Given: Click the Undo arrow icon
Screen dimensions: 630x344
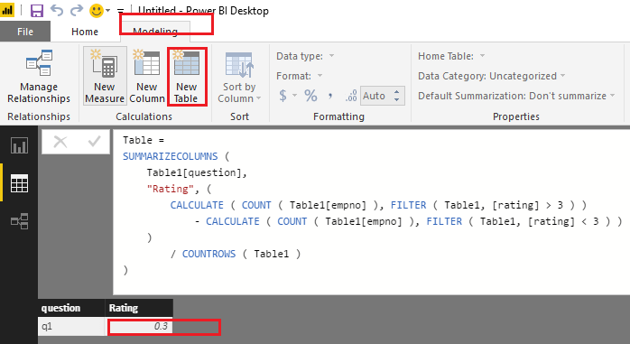Looking at the screenshot, I should [x=57, y=10].
